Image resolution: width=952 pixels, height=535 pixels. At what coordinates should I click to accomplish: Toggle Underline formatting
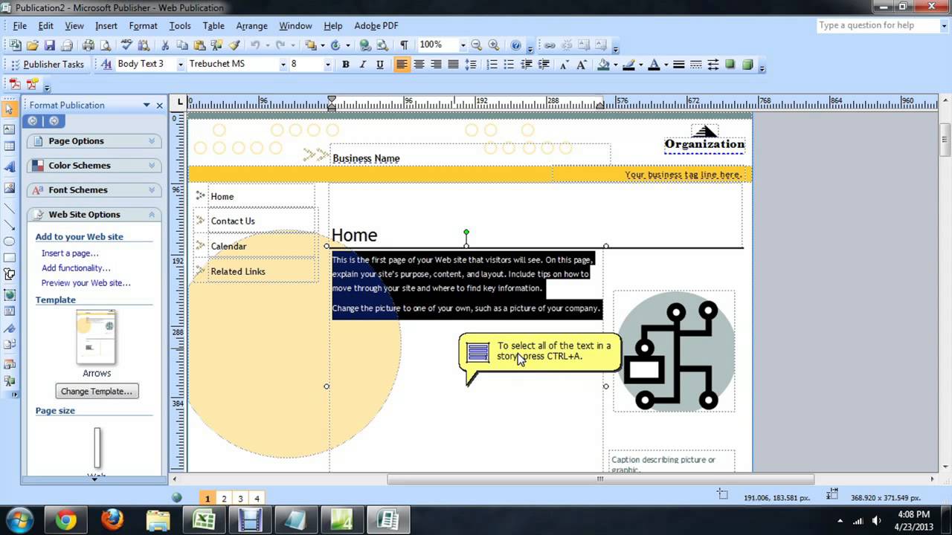(x=380, y=65)
